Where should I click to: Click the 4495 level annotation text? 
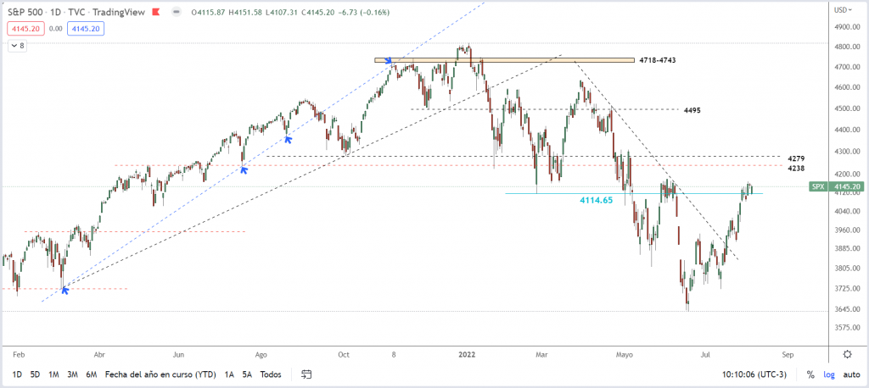click(x=692, y=110)
